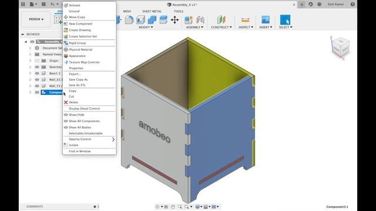The height and width of the screenshot is (211, 376).
Task: Open the ASSEMBLE dropdown menu
Action: pos(194,28)
